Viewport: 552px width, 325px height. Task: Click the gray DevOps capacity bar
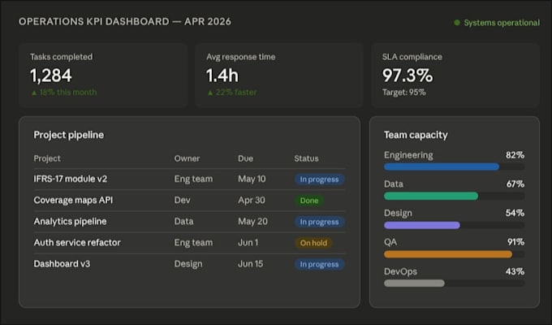pyautogui.click(x=414, y=283)
